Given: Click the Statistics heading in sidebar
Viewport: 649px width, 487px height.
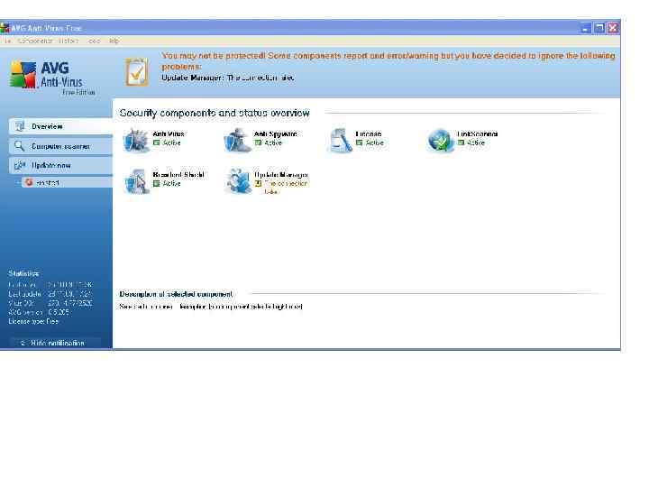Looking at the screenshot, I should pyautogui.click(x=23, y=273).
